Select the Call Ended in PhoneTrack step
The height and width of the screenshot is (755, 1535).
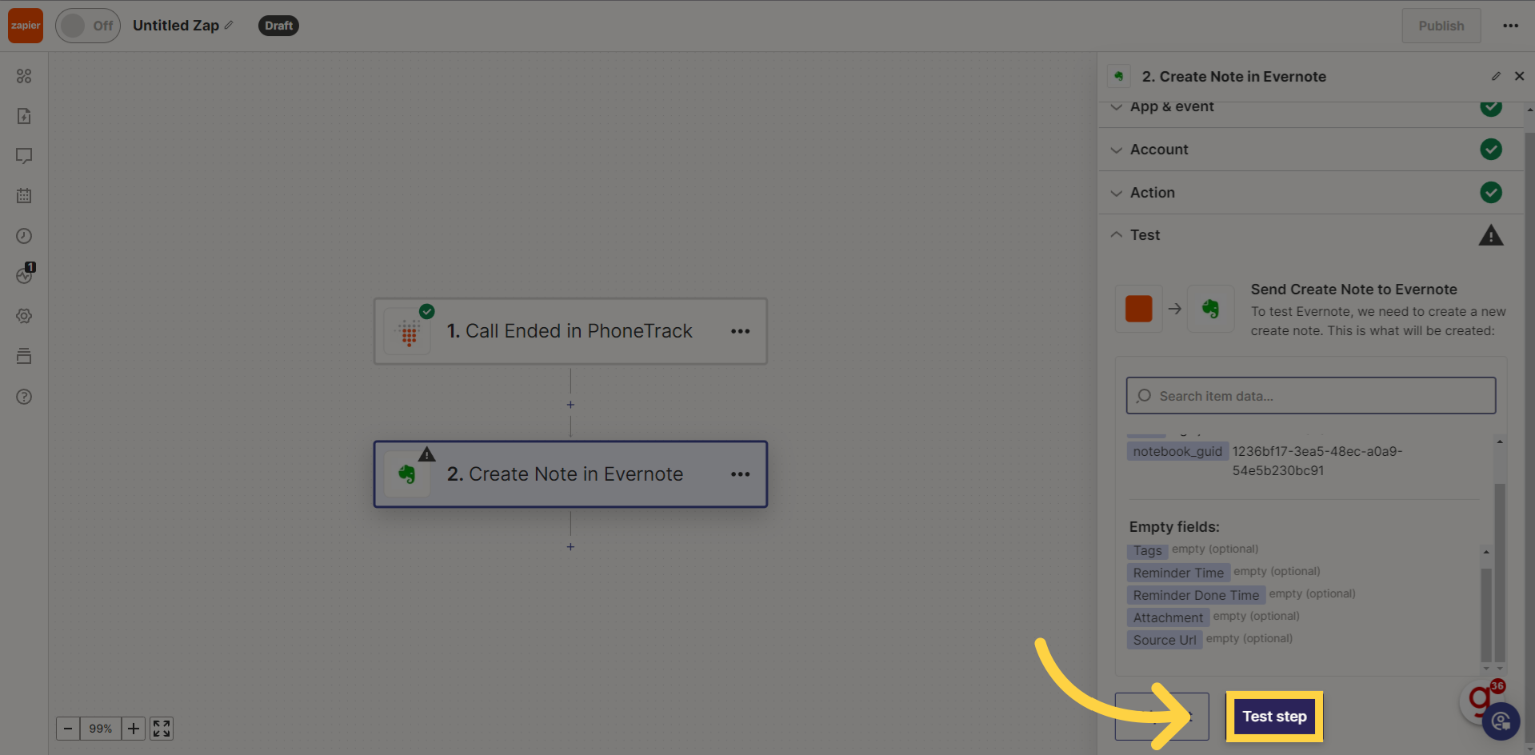570,331
